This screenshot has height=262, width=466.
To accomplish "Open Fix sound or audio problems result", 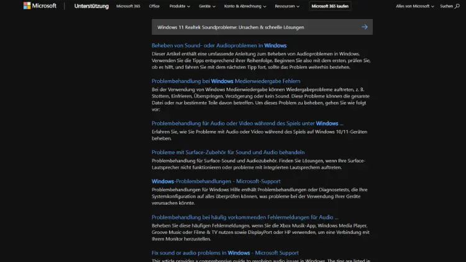I will [x=225, y=253].
